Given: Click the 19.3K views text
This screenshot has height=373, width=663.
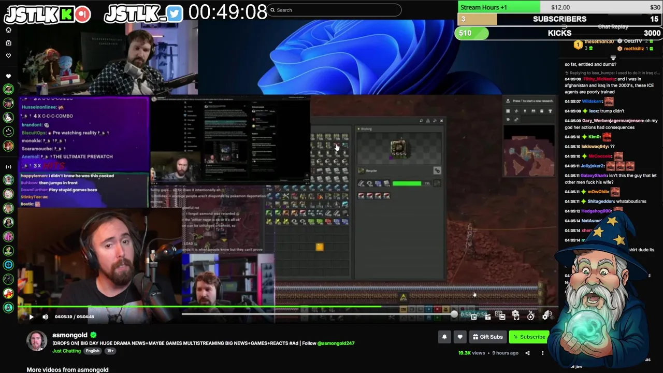Looking at the screenshot, I should tap(471, 353).
